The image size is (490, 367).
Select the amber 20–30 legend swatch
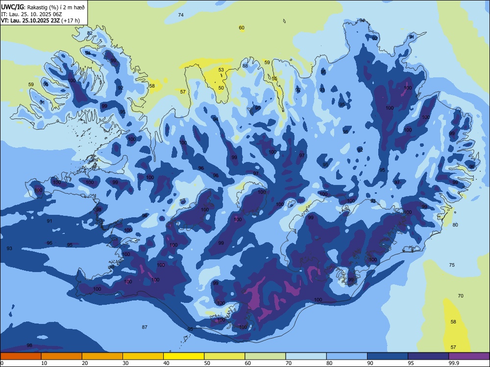point(102,356)
